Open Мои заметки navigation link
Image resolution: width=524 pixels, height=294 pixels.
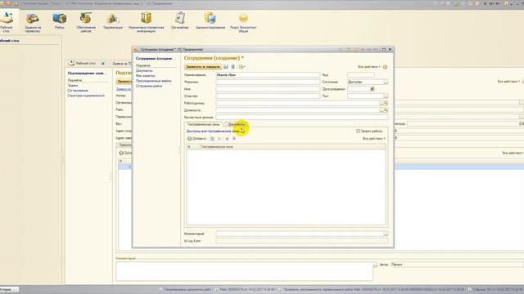coord(145,76)
